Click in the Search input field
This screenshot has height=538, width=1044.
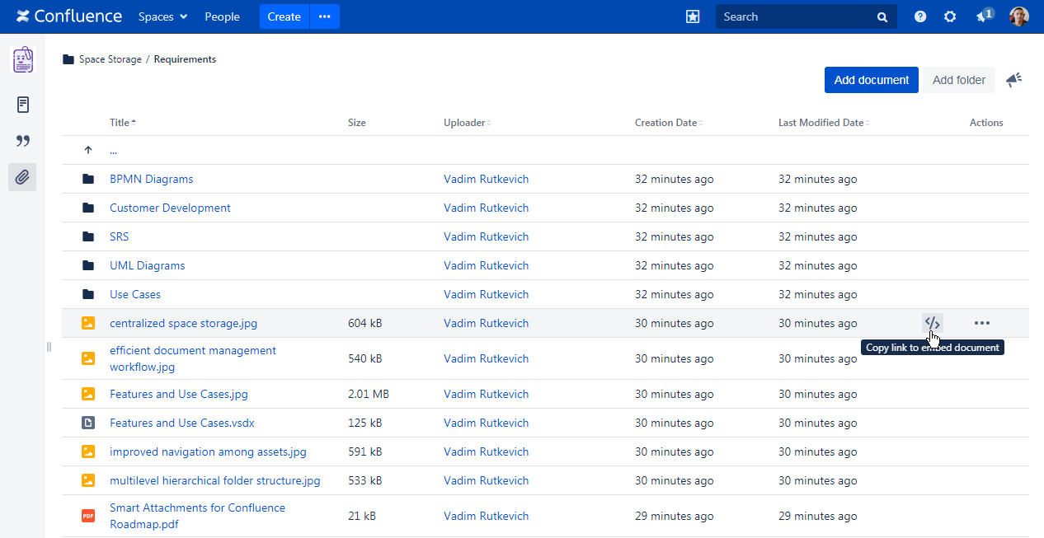point(796,16)
